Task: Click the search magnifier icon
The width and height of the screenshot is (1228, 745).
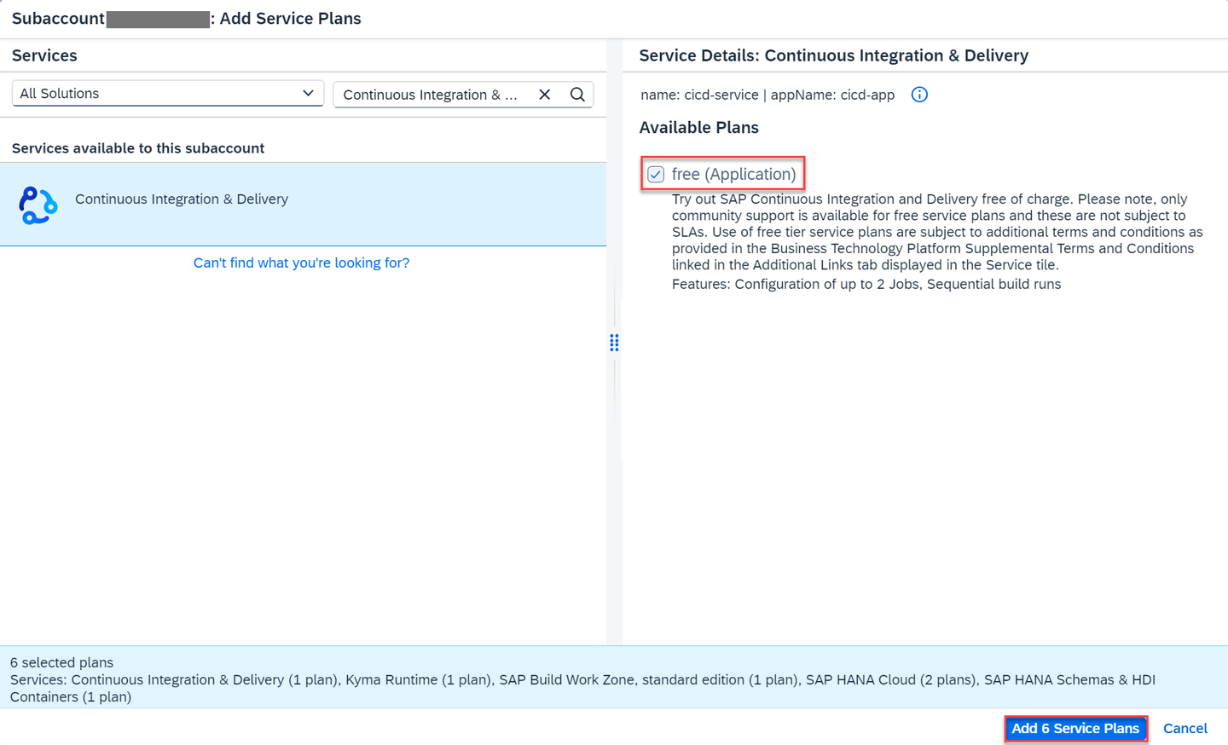Action: 577,95
